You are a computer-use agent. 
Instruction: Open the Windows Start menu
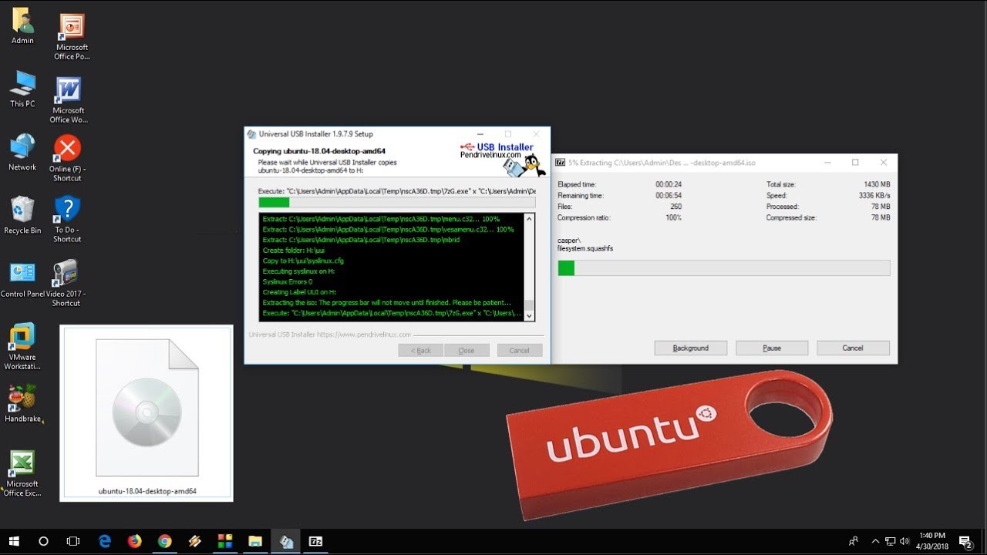(x=14, y=541)
